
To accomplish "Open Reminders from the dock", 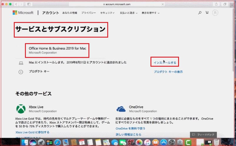I will (x=90, y=142).
